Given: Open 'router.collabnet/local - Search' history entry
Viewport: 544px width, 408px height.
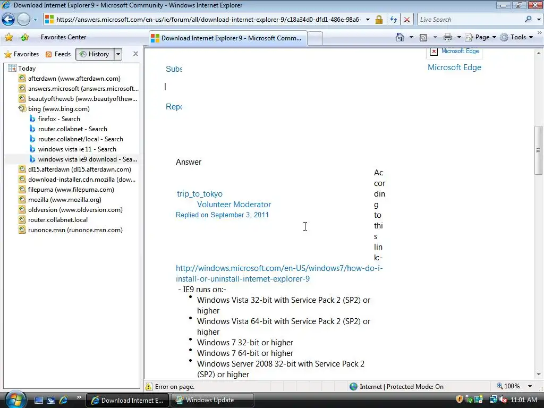Looking at the screenshot, I should click(x=76, y=139).
